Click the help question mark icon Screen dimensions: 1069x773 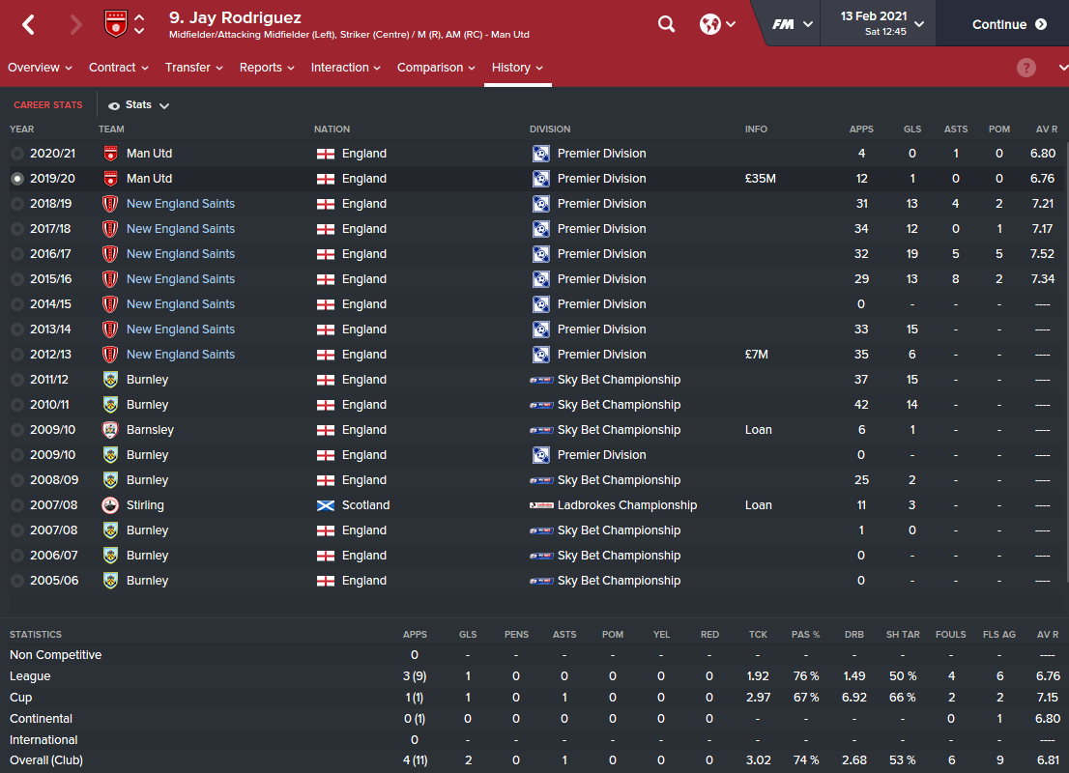click(x=1026, y=68)
